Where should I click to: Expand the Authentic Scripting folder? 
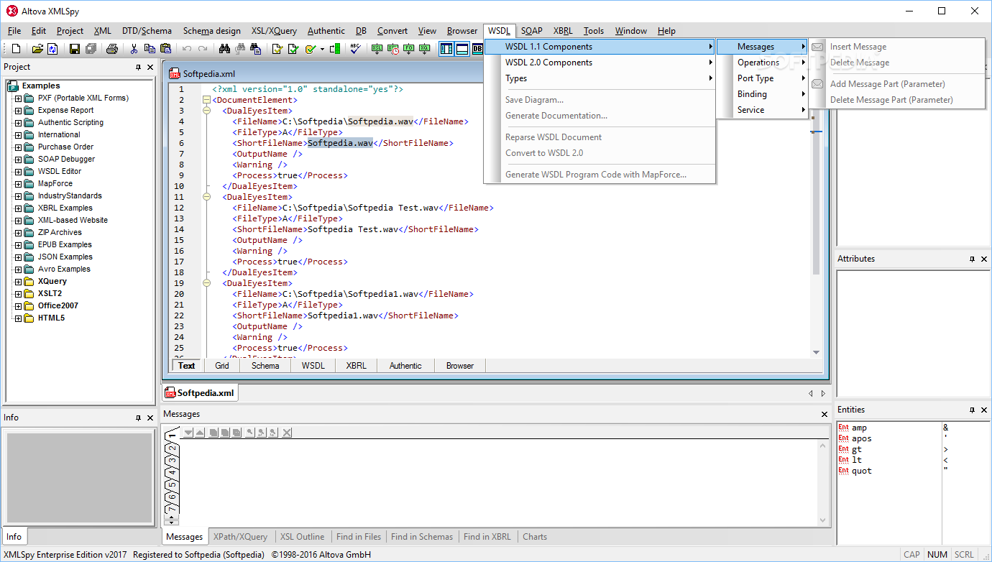point(18,122)
